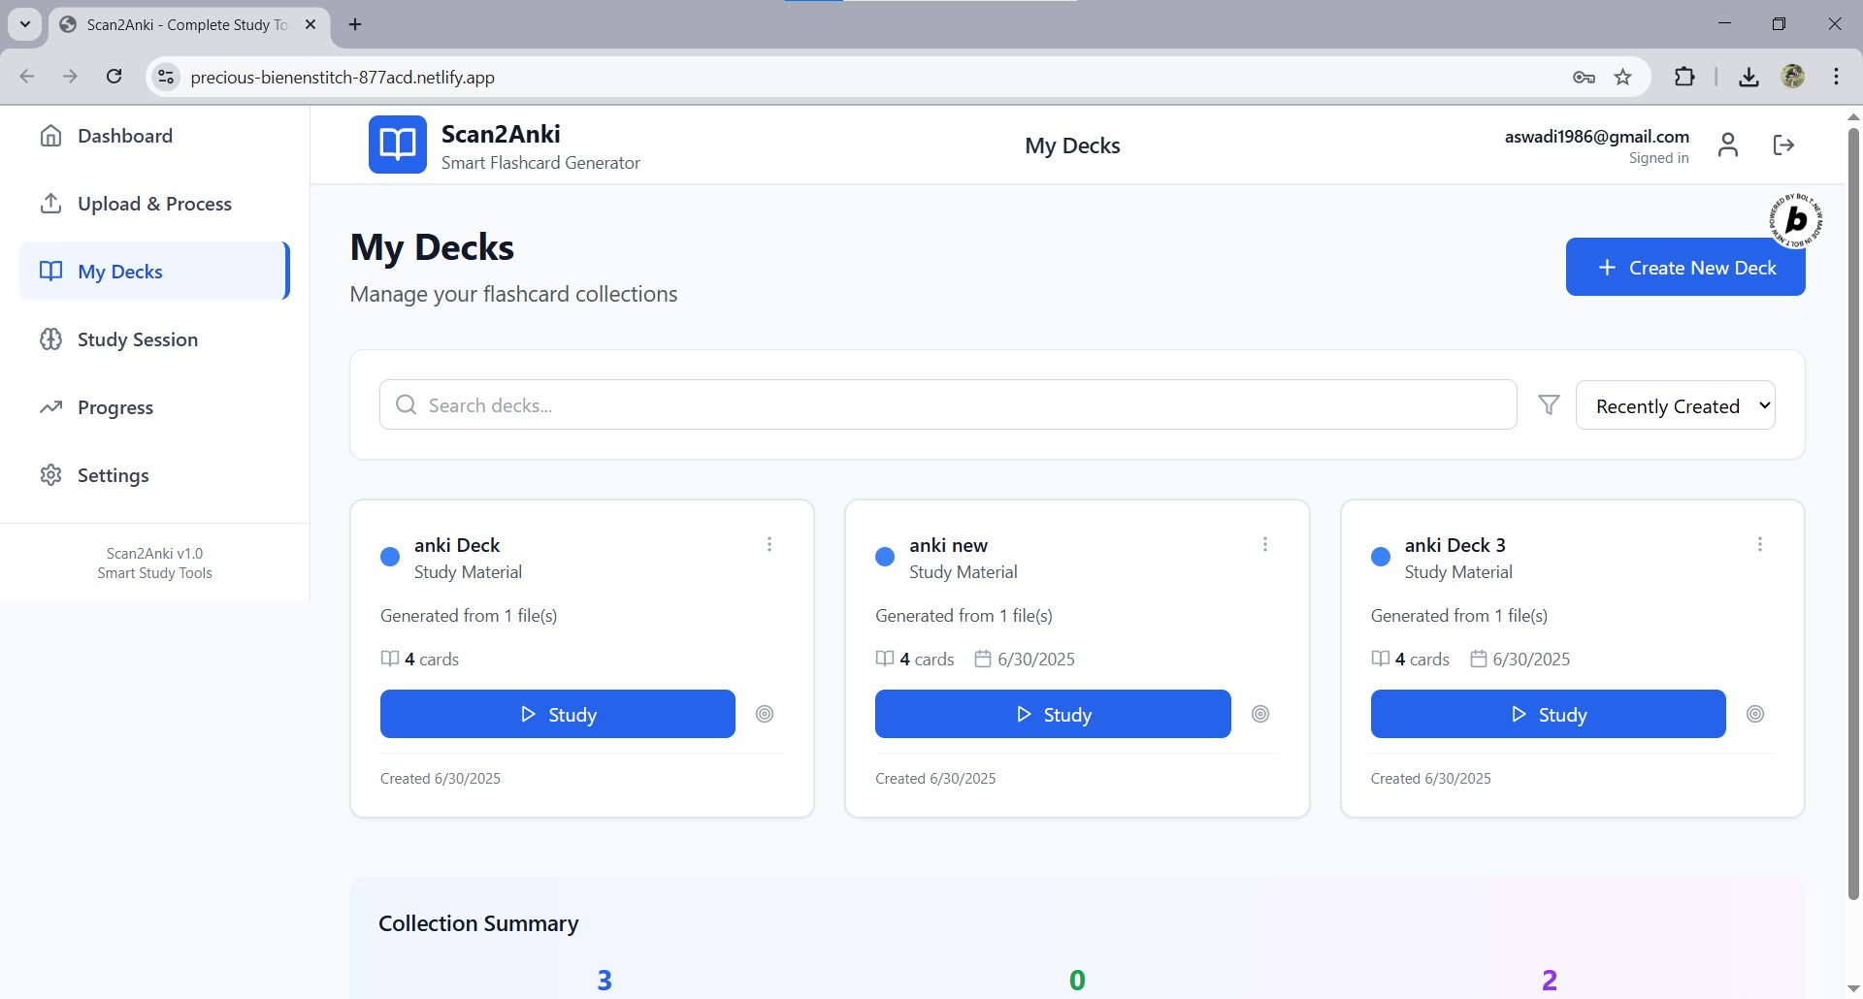The image size is (1863, 999).
Task: Click the Bolt badge icon
Action: 1796,219
